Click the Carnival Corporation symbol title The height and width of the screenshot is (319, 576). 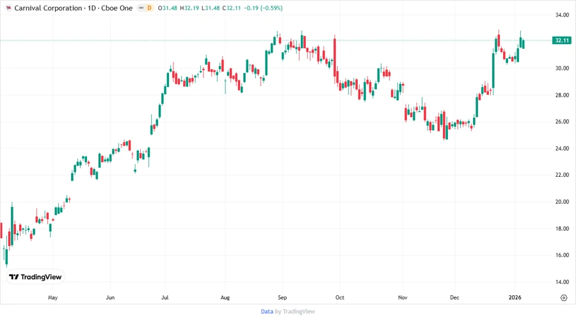click(x=48, y=8)
